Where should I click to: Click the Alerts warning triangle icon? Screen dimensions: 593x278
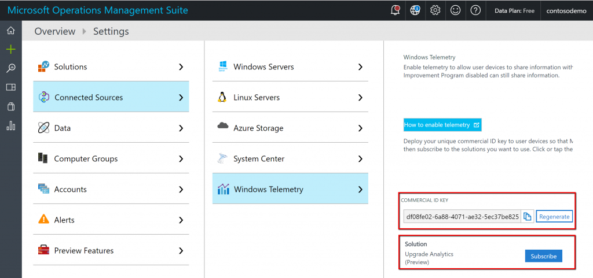(44, 219)
